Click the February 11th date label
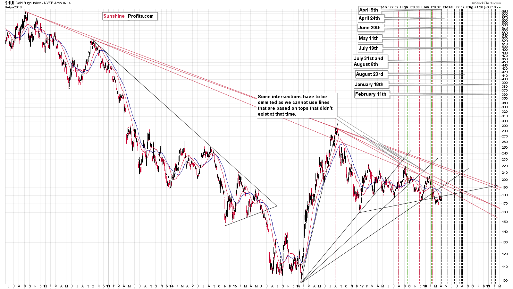This screenshot has height=289, width=513. click(x=372, y=94)
